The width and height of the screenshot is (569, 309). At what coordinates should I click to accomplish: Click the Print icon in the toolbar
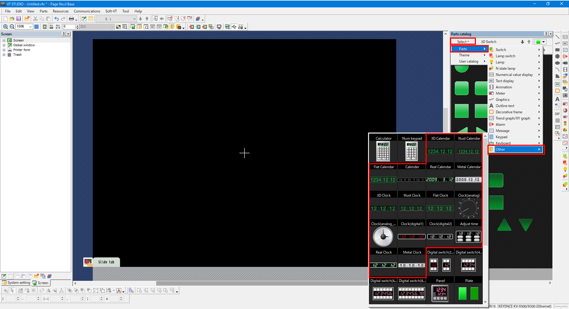click(x=71, y=19)
